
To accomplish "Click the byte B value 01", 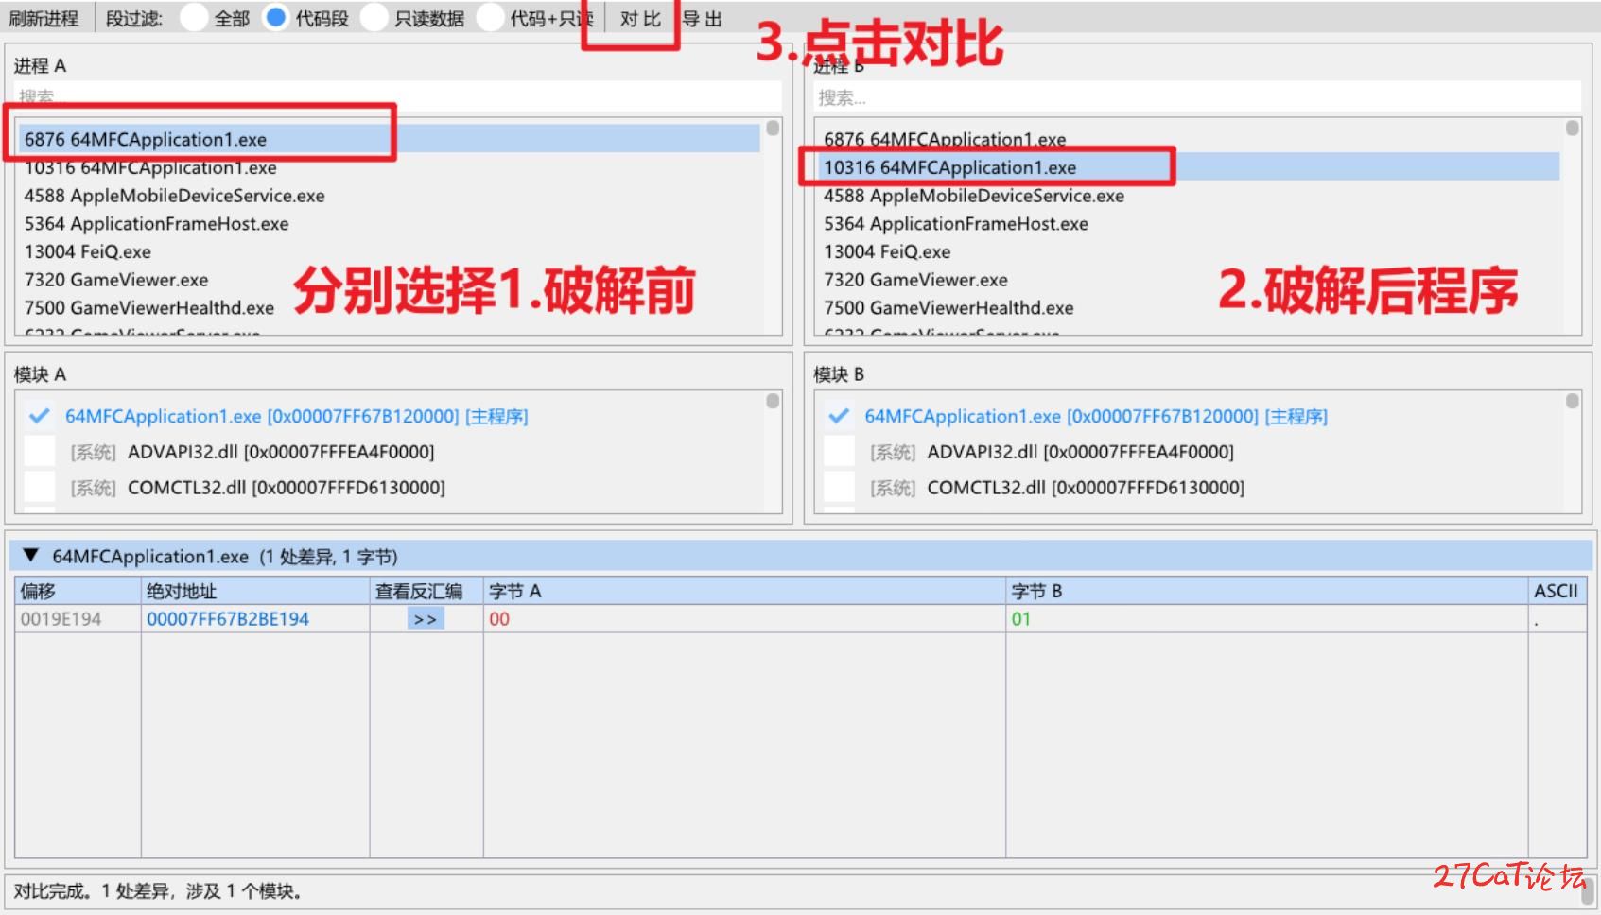I will point(1021,619).
